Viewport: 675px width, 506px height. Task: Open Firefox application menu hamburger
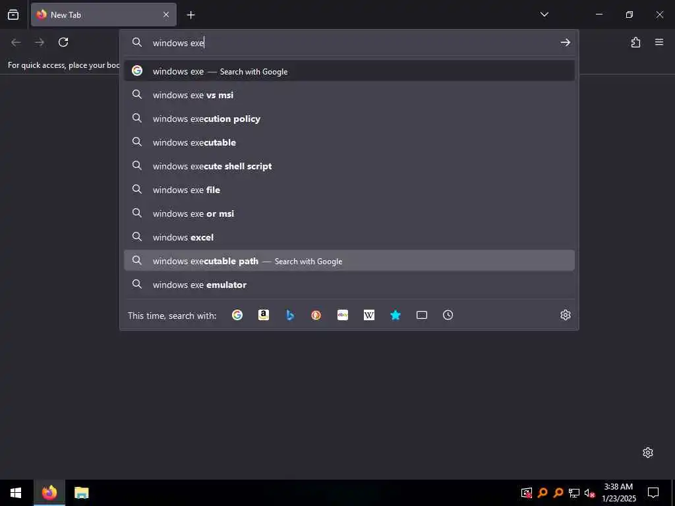click(x=659, y=42)
